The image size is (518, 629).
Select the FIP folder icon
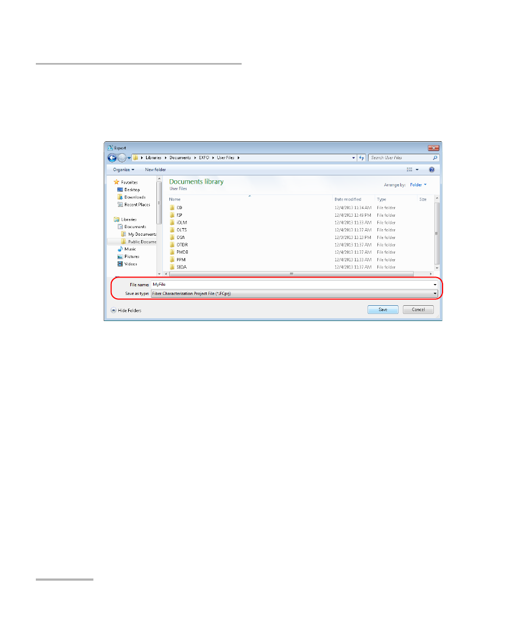click(172, 216)
